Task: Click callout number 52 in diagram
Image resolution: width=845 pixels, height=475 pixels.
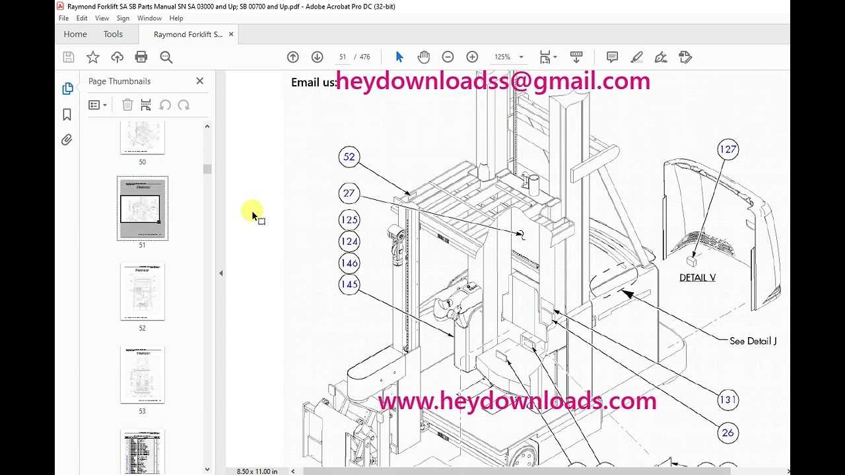Action: click(349, 157)
